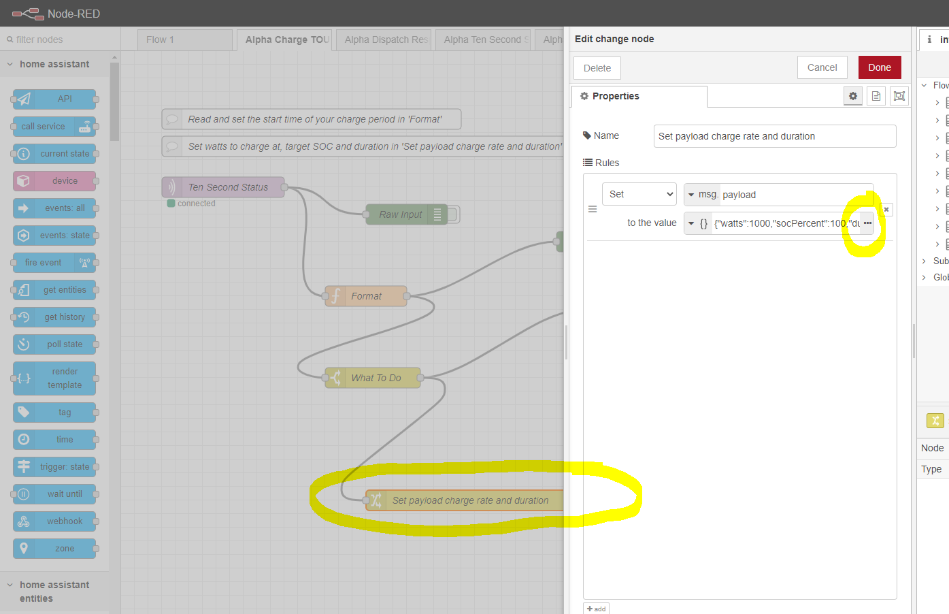Open the value type dropdown with JSON braces
The image size is (949, 614).
[698, 223]
